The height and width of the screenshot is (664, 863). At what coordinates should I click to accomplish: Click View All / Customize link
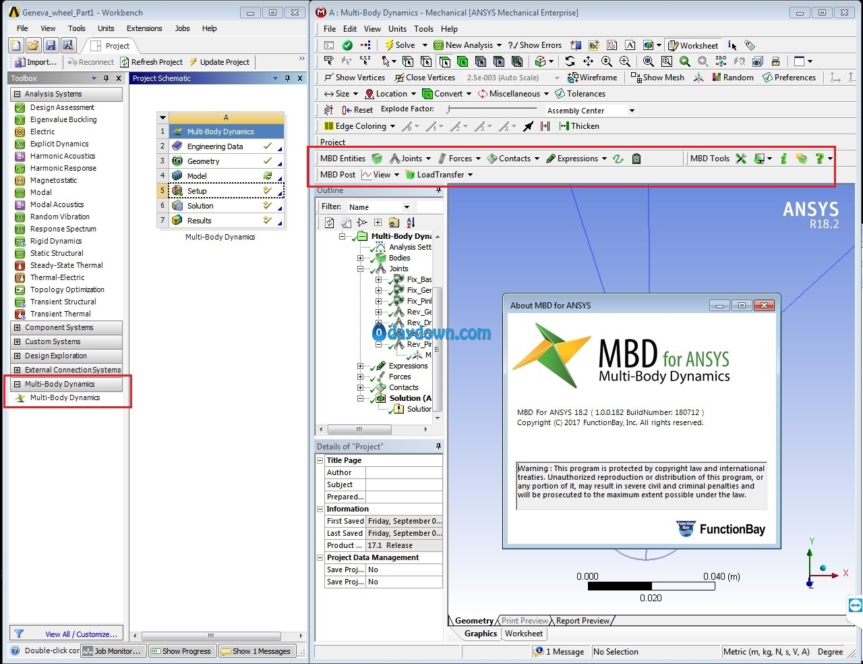point(81,634)
